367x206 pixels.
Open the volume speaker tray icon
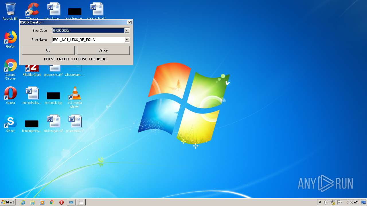tap(326, 202)
